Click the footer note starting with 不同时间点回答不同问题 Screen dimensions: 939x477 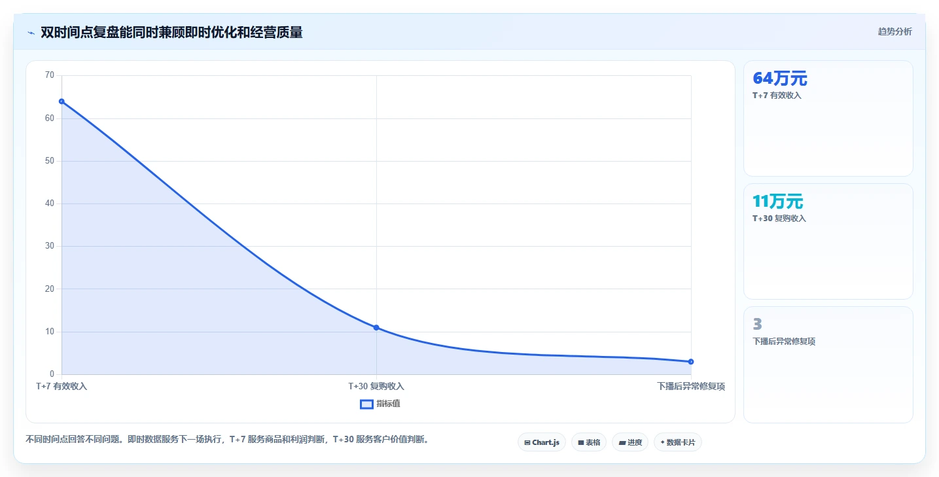click(x=227, y=440)
